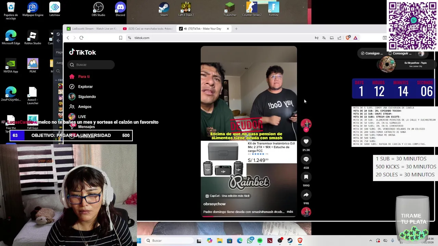Open Brave Shields lion icon

pyautogui.click(x=348, y=38)
